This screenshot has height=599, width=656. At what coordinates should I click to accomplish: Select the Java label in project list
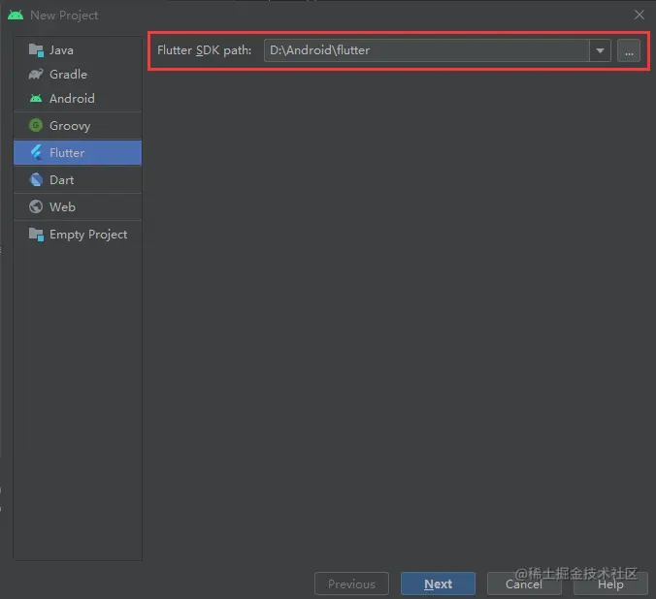click(61, 50)
